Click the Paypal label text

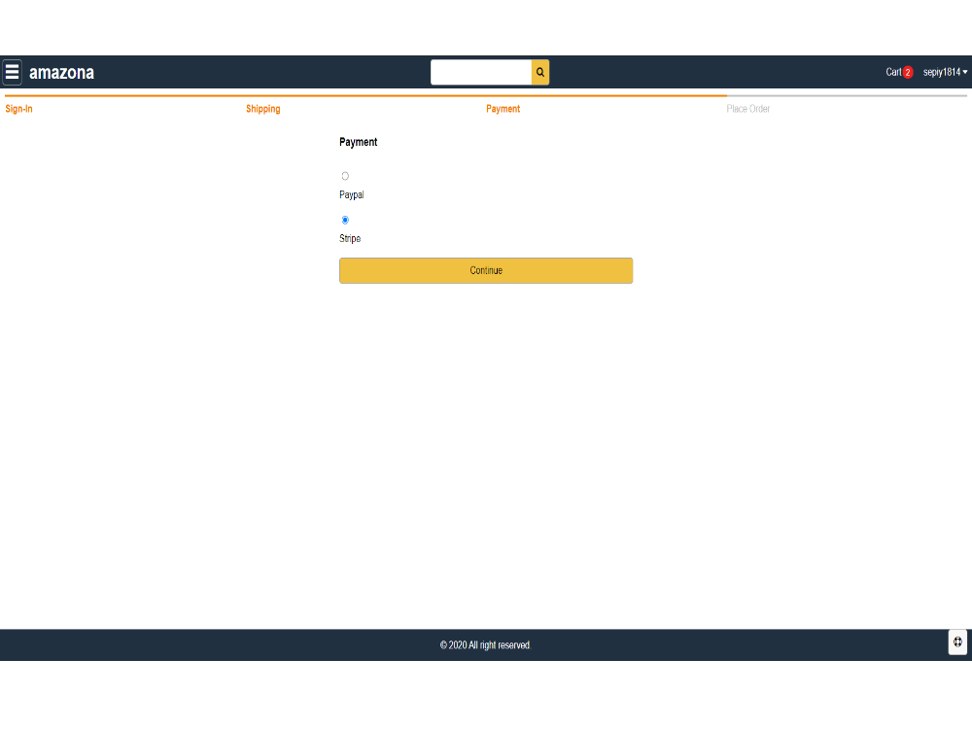coord(351,194)
